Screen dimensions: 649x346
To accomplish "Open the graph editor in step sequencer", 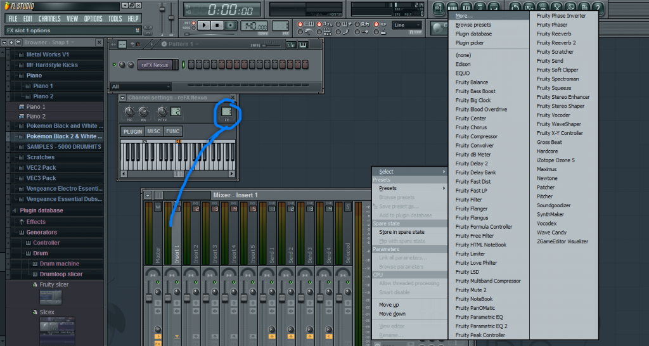I will [x=291, y=44].
